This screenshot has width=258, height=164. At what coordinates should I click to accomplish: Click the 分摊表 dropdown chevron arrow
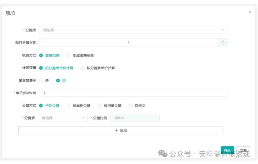[x=83, y=117]
